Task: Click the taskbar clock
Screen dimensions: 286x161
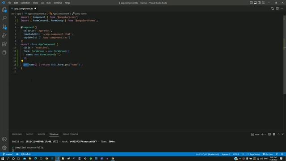Action: click(x=273, y=159)
